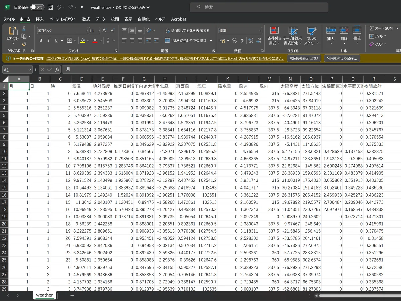Click the Decrease Decimal icon
This screenshot has width=401, height=301.
coord(259,41)
